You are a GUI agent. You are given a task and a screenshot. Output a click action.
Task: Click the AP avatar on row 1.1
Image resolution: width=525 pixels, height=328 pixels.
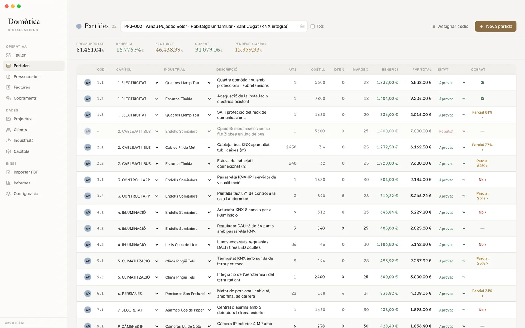(x=88, y=83)
